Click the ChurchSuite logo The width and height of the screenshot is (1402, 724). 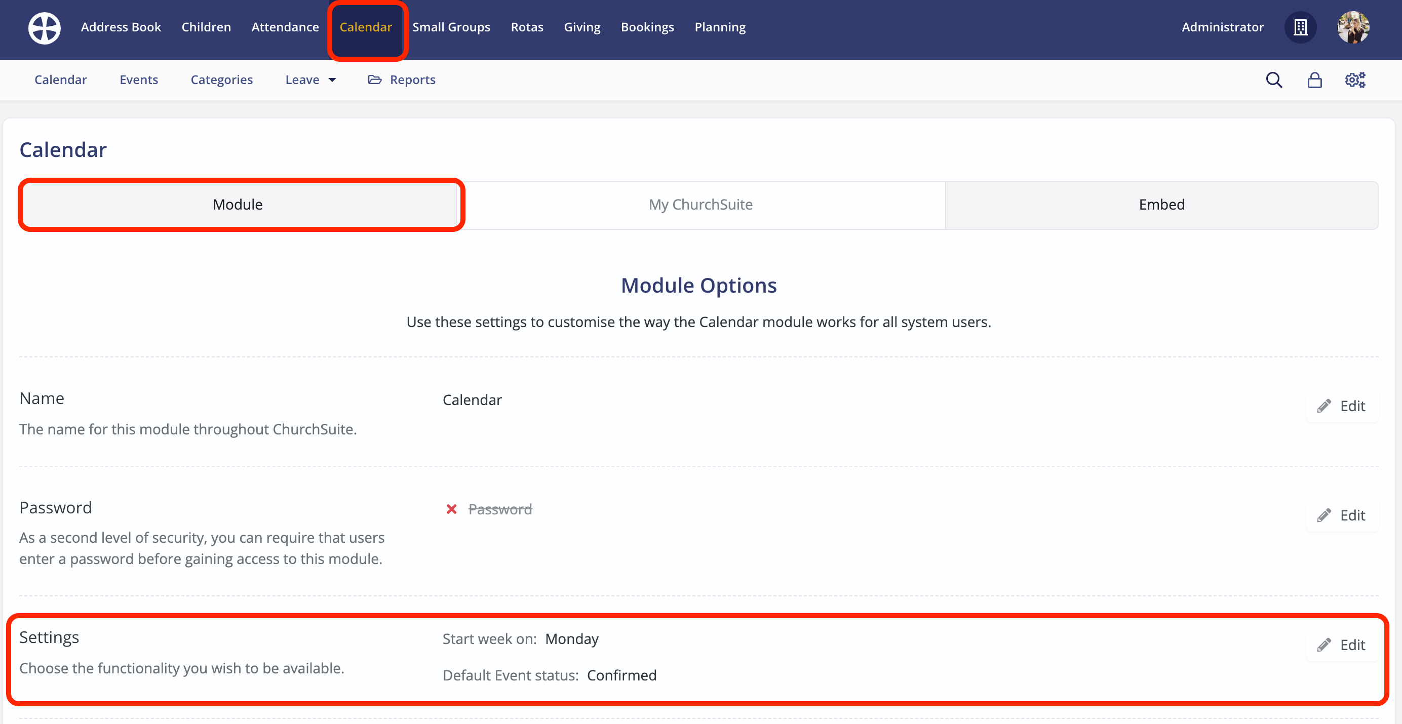tap(44, 28)
